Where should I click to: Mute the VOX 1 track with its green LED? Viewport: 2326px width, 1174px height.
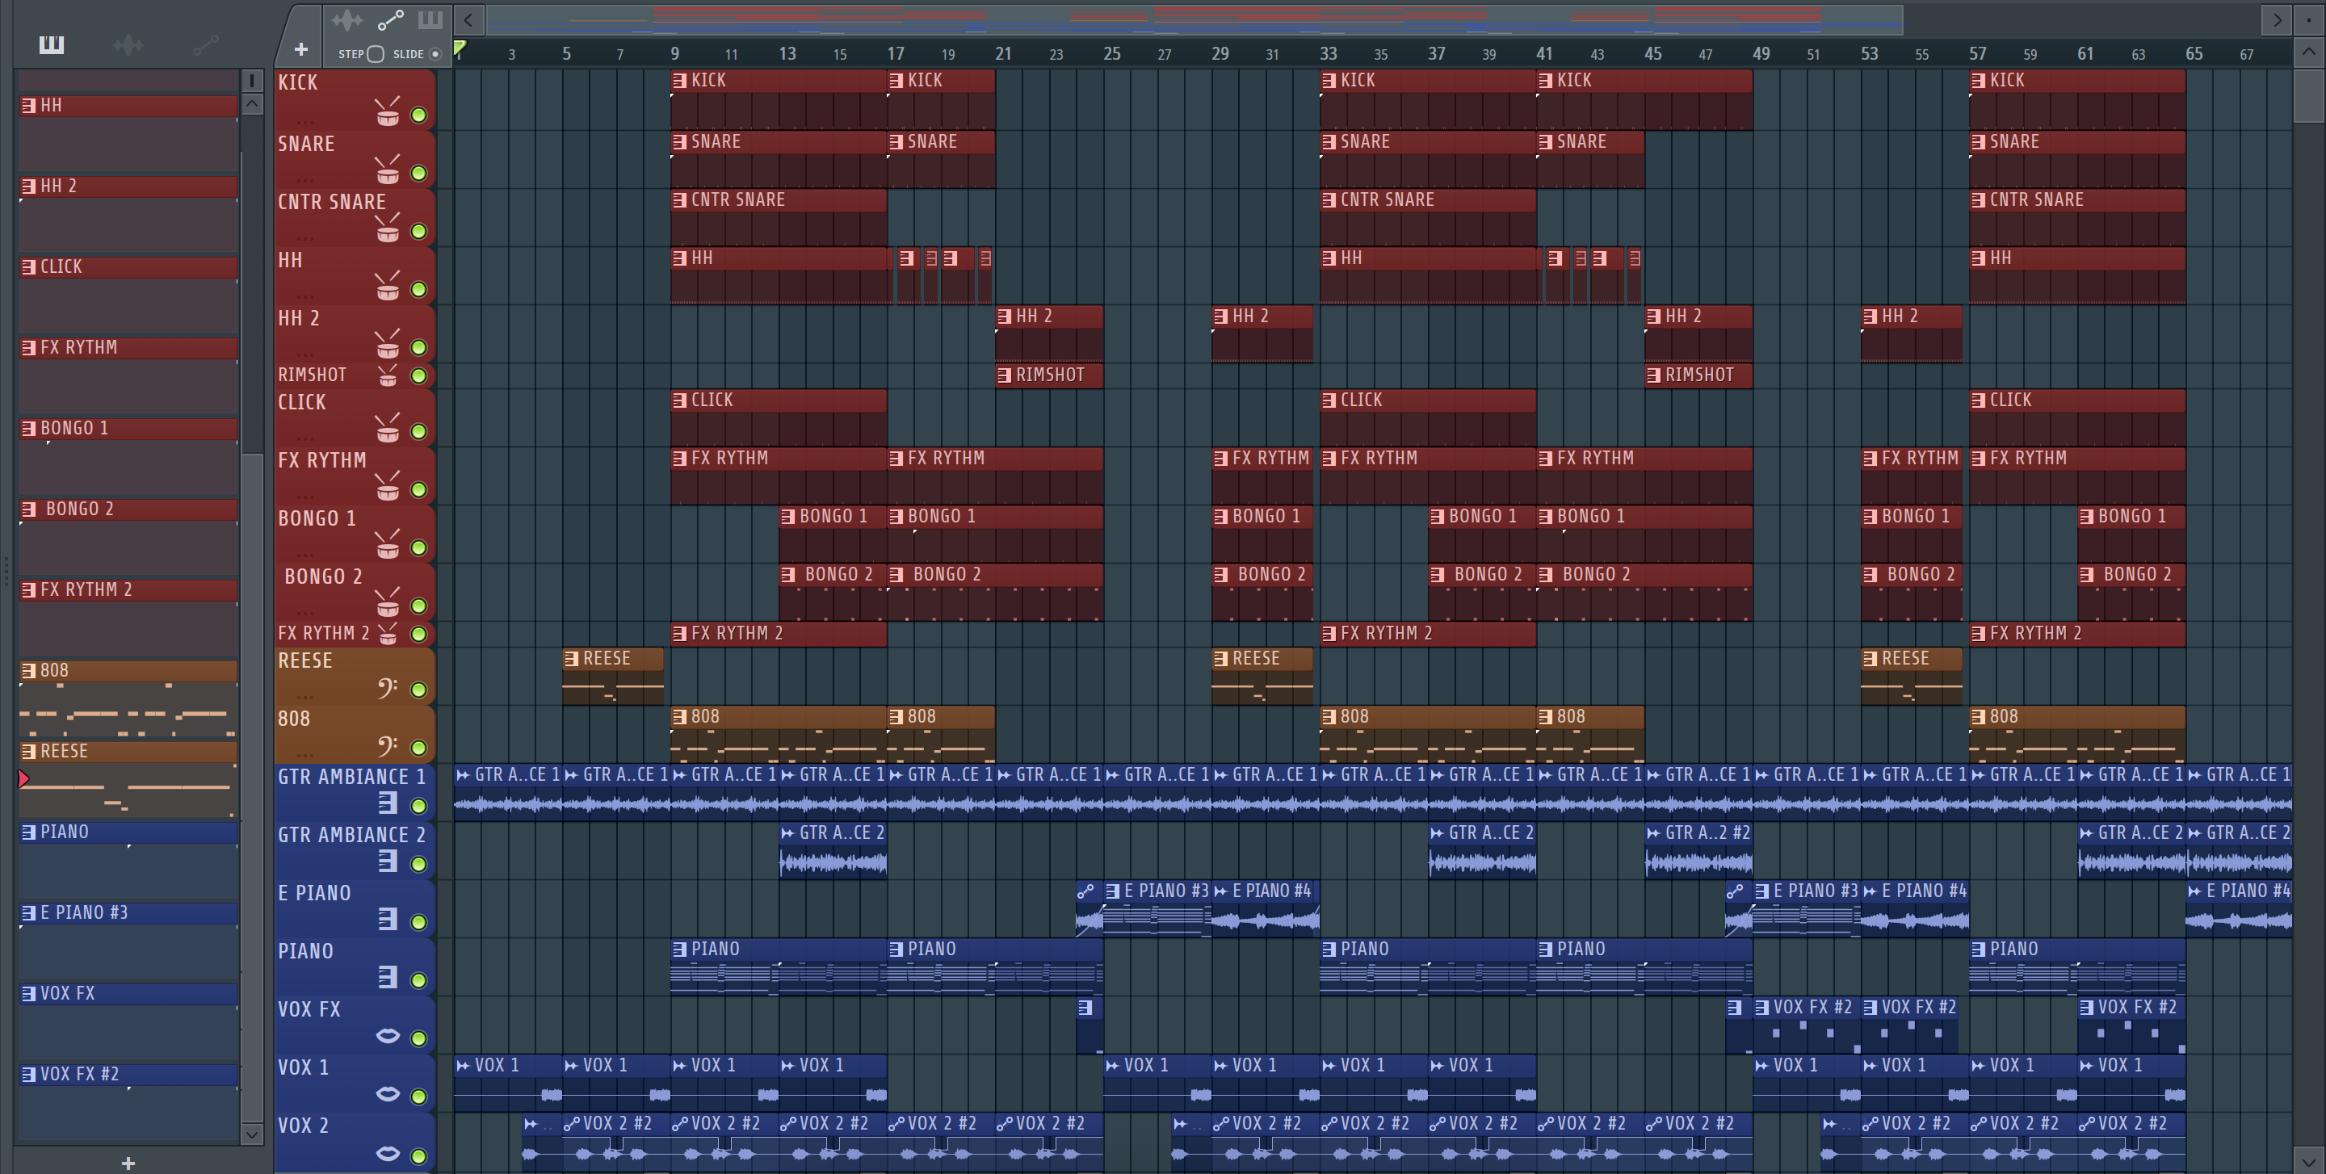pyautogui.click(x=419, y=1096)
